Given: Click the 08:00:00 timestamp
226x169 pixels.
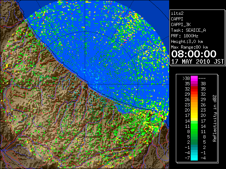Looking at the screenshot, I should (194, 54).
